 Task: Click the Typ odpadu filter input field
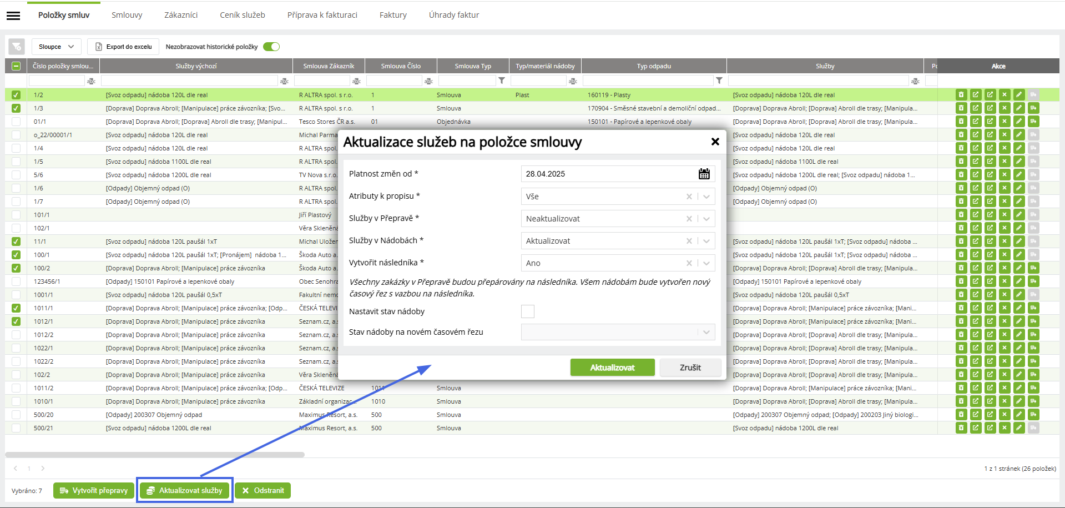coord(647,81)
